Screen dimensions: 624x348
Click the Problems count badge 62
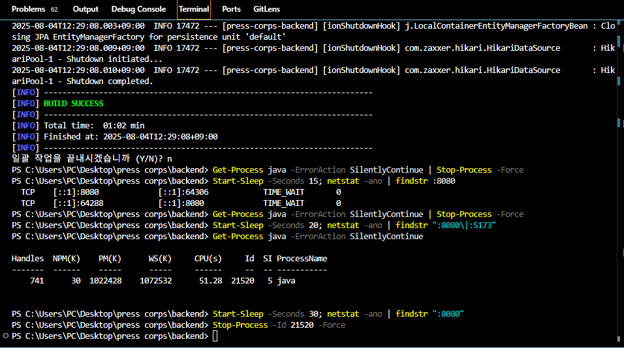[x=55, y=10]
